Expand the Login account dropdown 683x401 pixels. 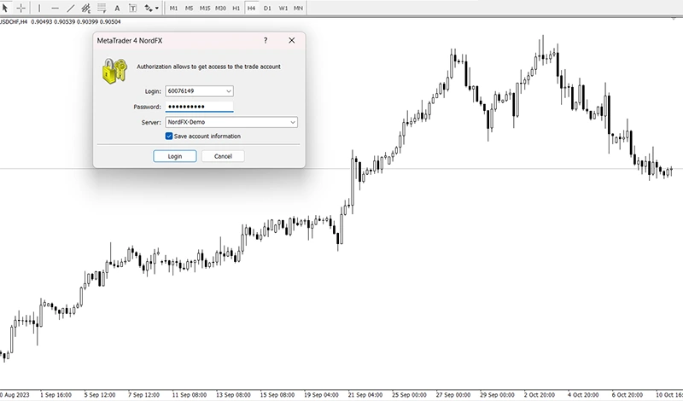click(228, 90)
